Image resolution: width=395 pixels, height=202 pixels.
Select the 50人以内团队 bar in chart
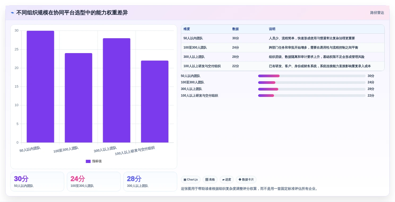[40, 87]
